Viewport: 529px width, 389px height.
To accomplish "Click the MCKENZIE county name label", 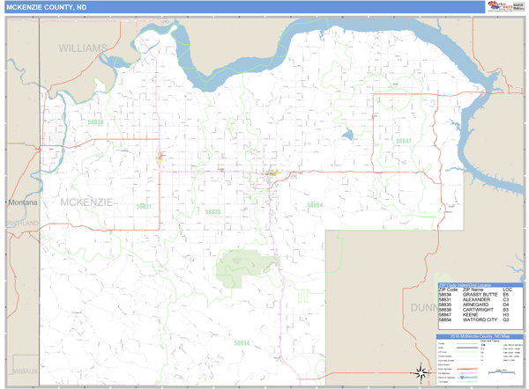I will point(88,202).
